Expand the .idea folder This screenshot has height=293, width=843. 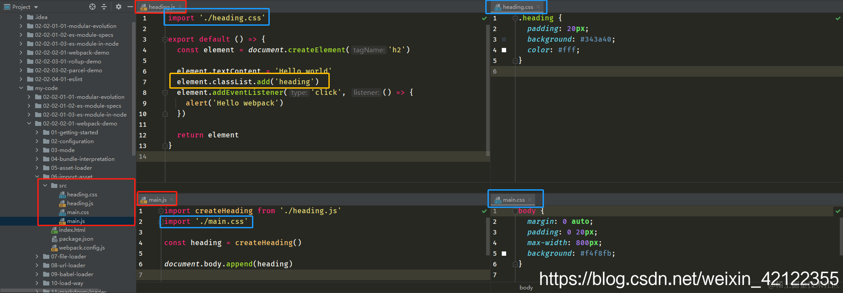[21, 17]
